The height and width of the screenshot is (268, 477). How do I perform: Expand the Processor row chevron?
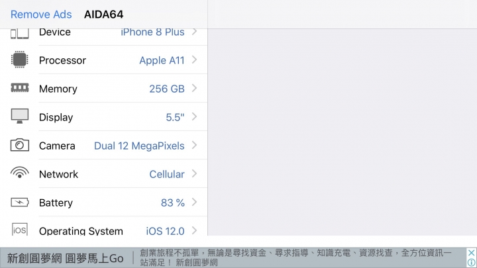[194, 60]
